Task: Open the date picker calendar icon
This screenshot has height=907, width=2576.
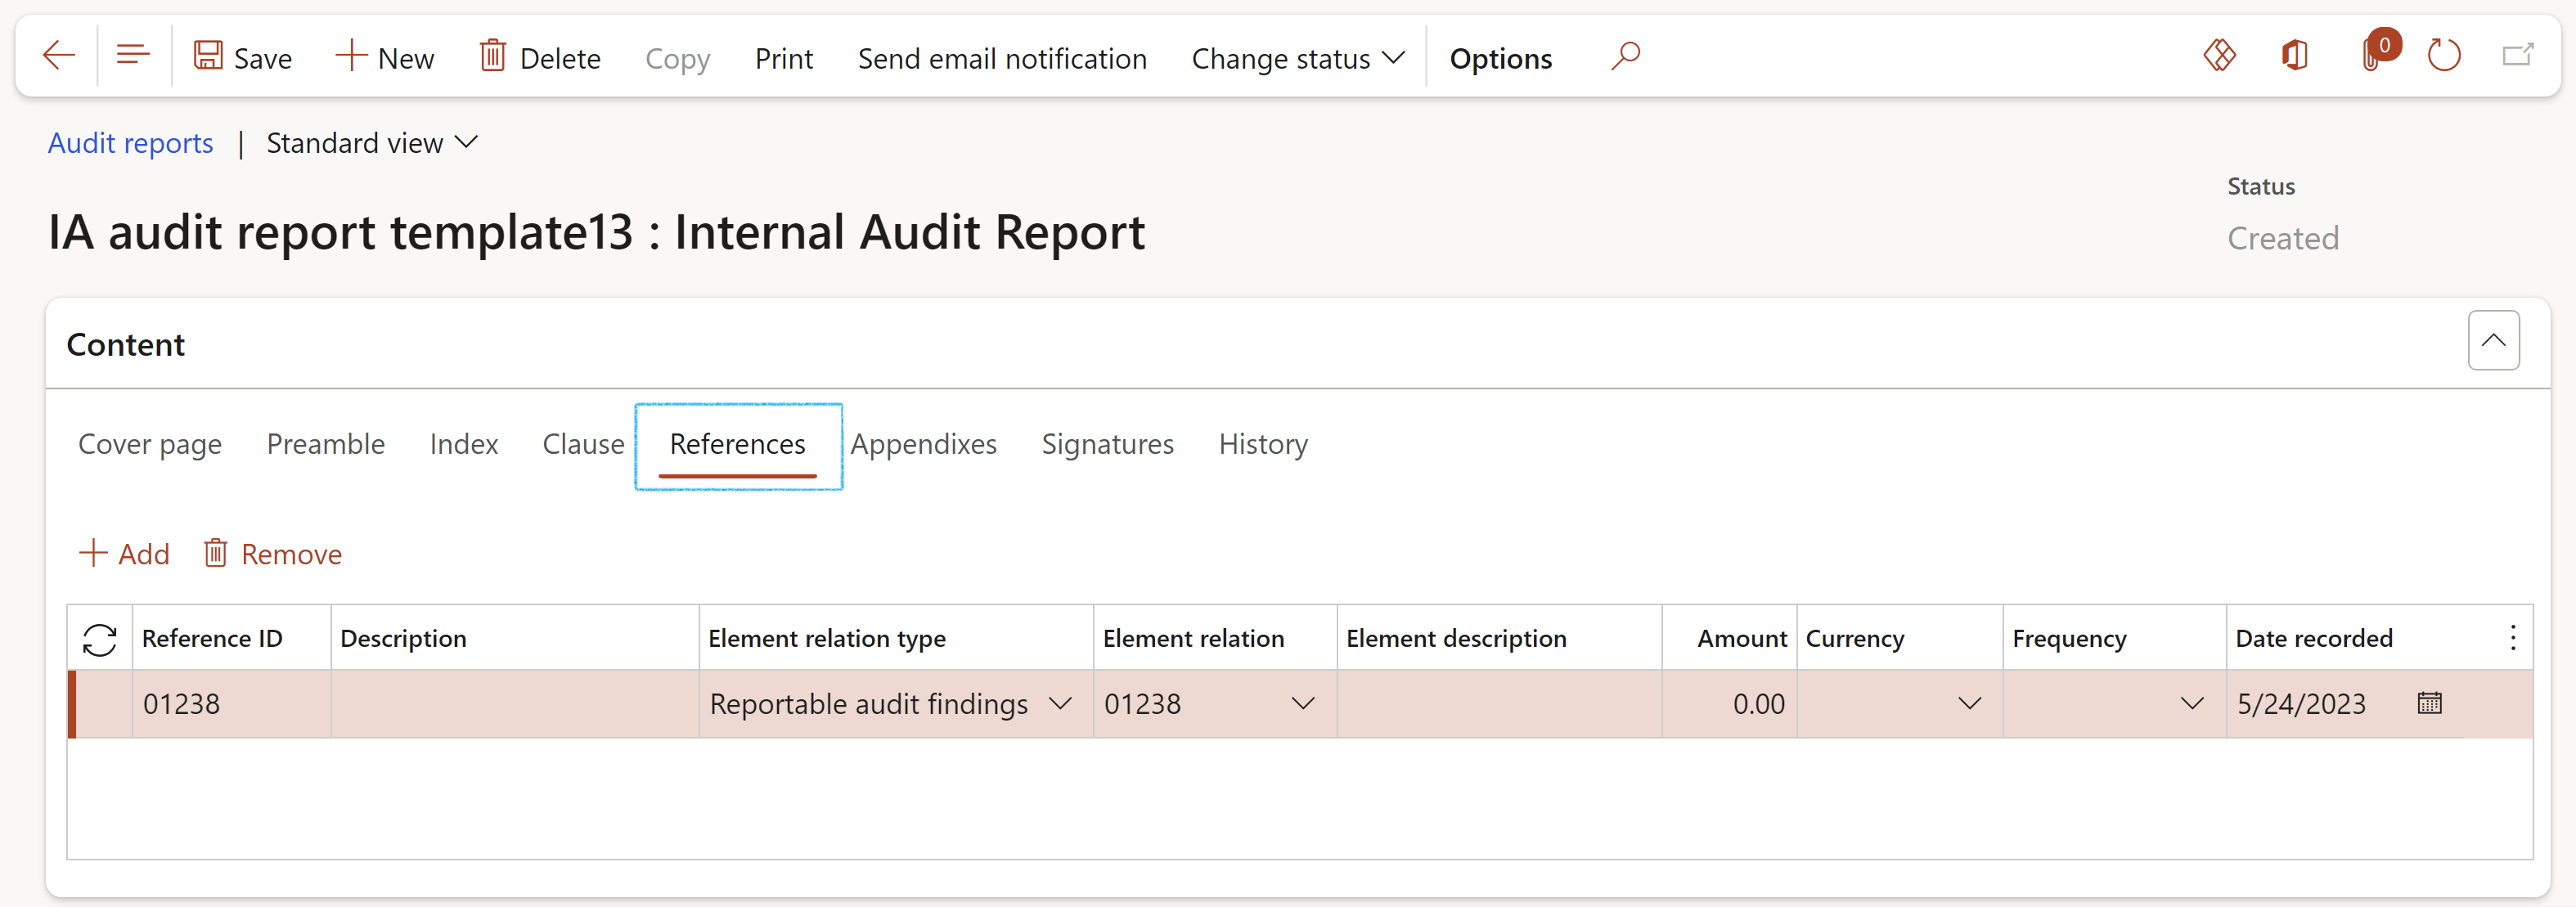Action: [x=2429, y=703]
